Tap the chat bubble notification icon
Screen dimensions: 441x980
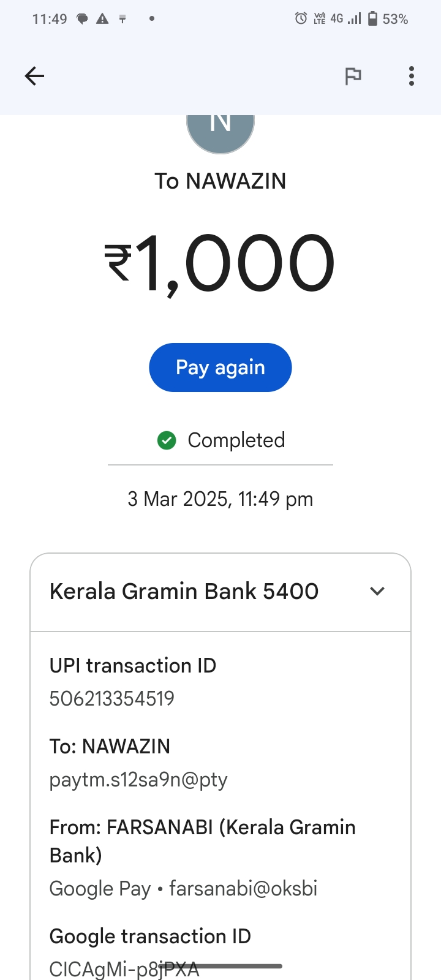coord(82,19)
